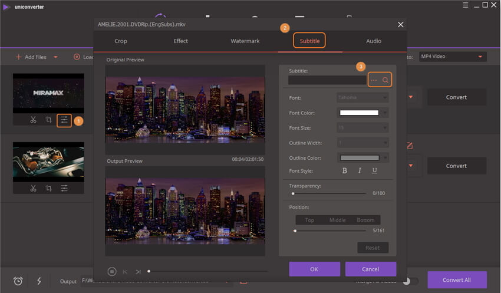The image size is (501, 293).
Task: Click the subtitle file path field
Action: pos(327,80)
